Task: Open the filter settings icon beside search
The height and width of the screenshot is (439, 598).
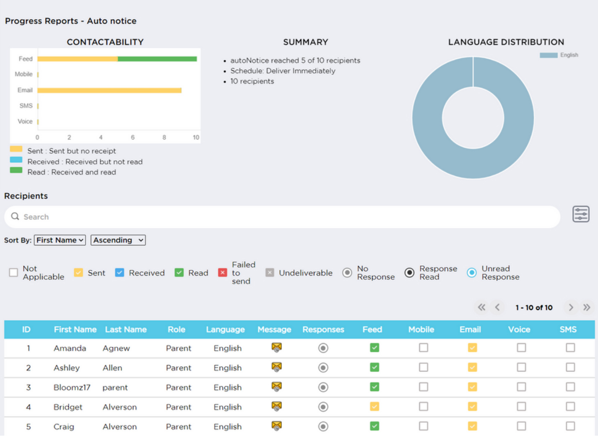Action: 580,214
